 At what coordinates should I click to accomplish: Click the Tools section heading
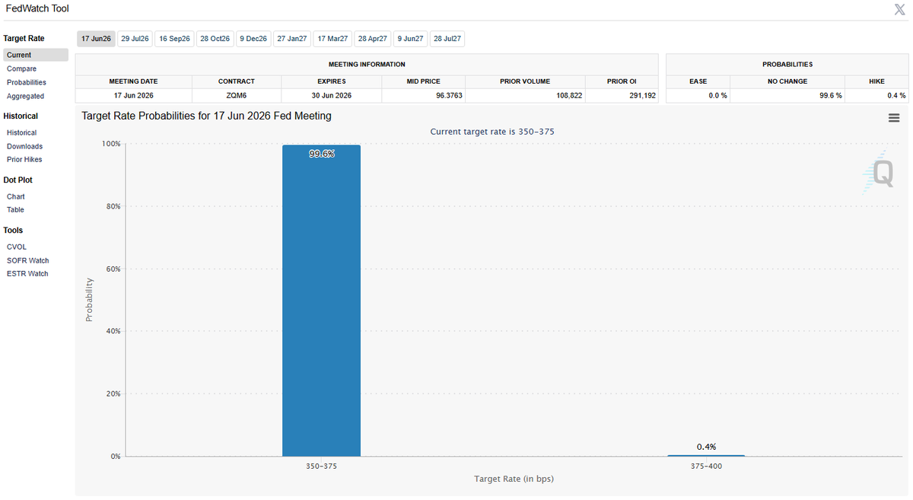click(13, 230)
